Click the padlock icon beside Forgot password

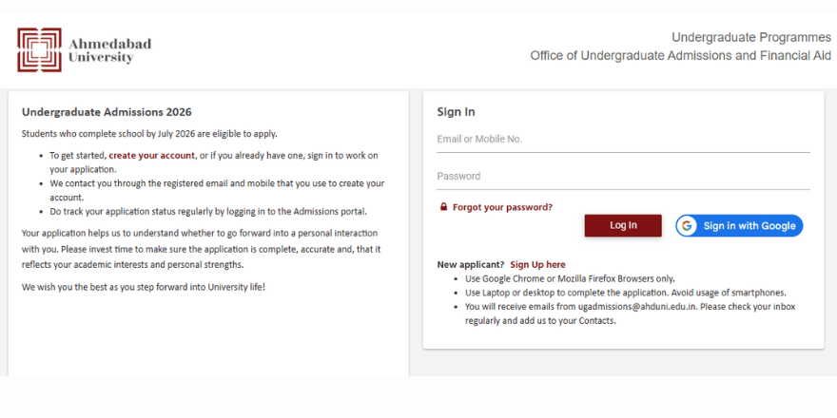tap(443, 207)
